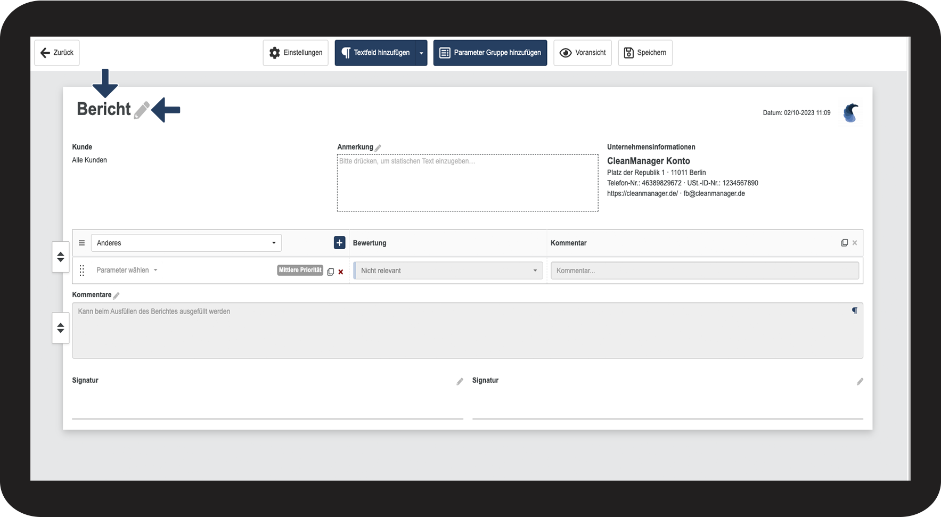The image size is (941, 517).
Task: Edit the Anmerkung label with its pencil
Action: click(378, 148)
